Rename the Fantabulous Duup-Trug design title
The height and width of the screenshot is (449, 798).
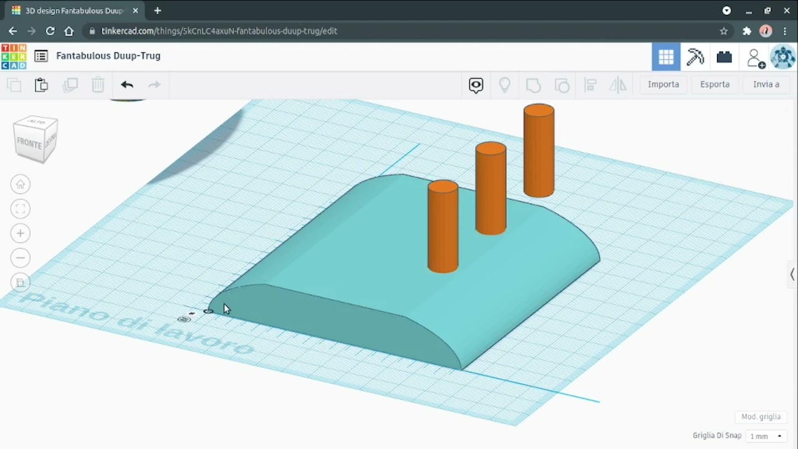point(108,56)
